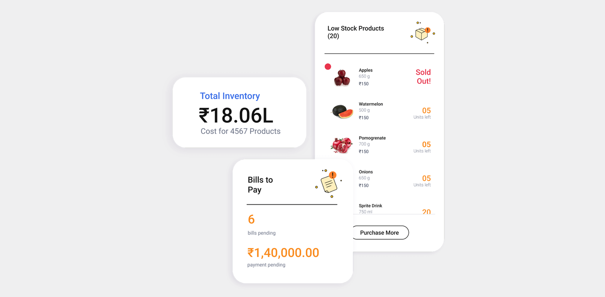The image size is (605, 297).
Task: Click the red dot indicator beside Apples
Action: click(x=328, y=67)
